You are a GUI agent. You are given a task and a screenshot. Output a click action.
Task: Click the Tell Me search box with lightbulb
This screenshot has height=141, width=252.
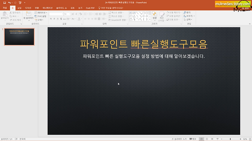111,8
